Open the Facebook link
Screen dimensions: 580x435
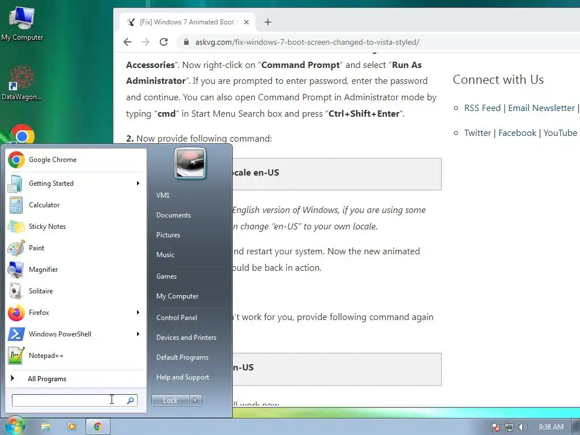pyautogui.click(x=517, y=133)
